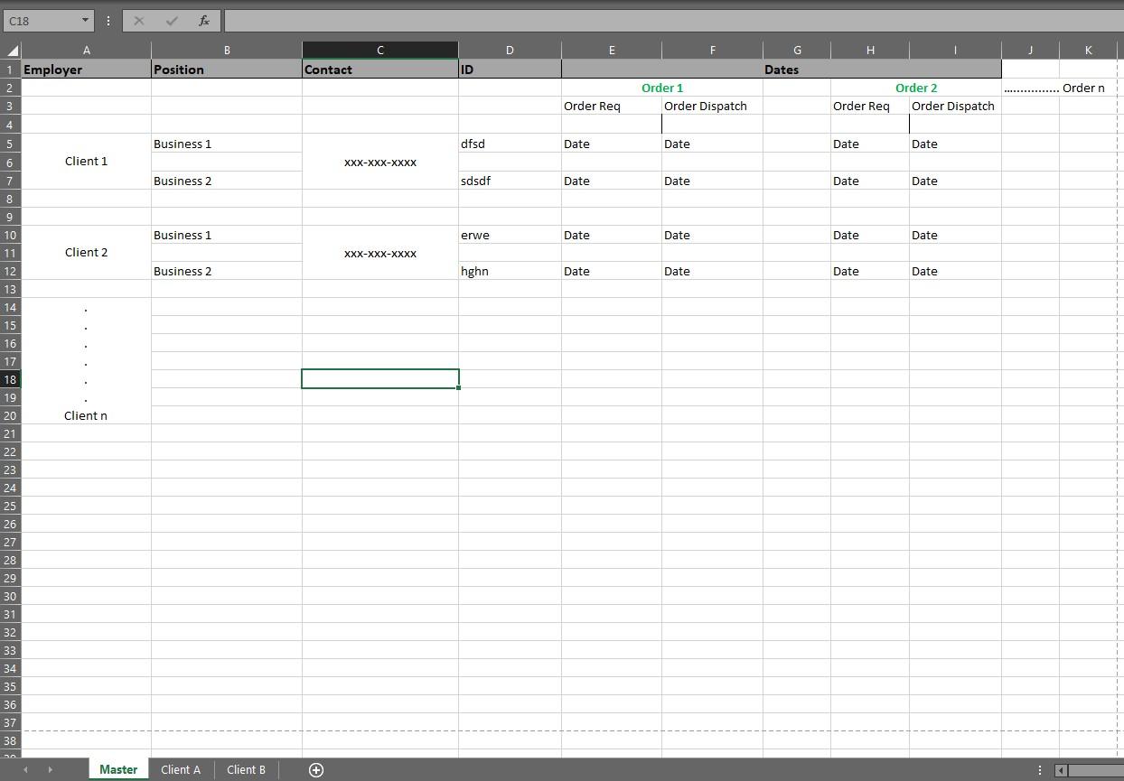Click the previous-sheet navigation arrow
This screenshot has width=1124, height=781.
click(24, 769)
